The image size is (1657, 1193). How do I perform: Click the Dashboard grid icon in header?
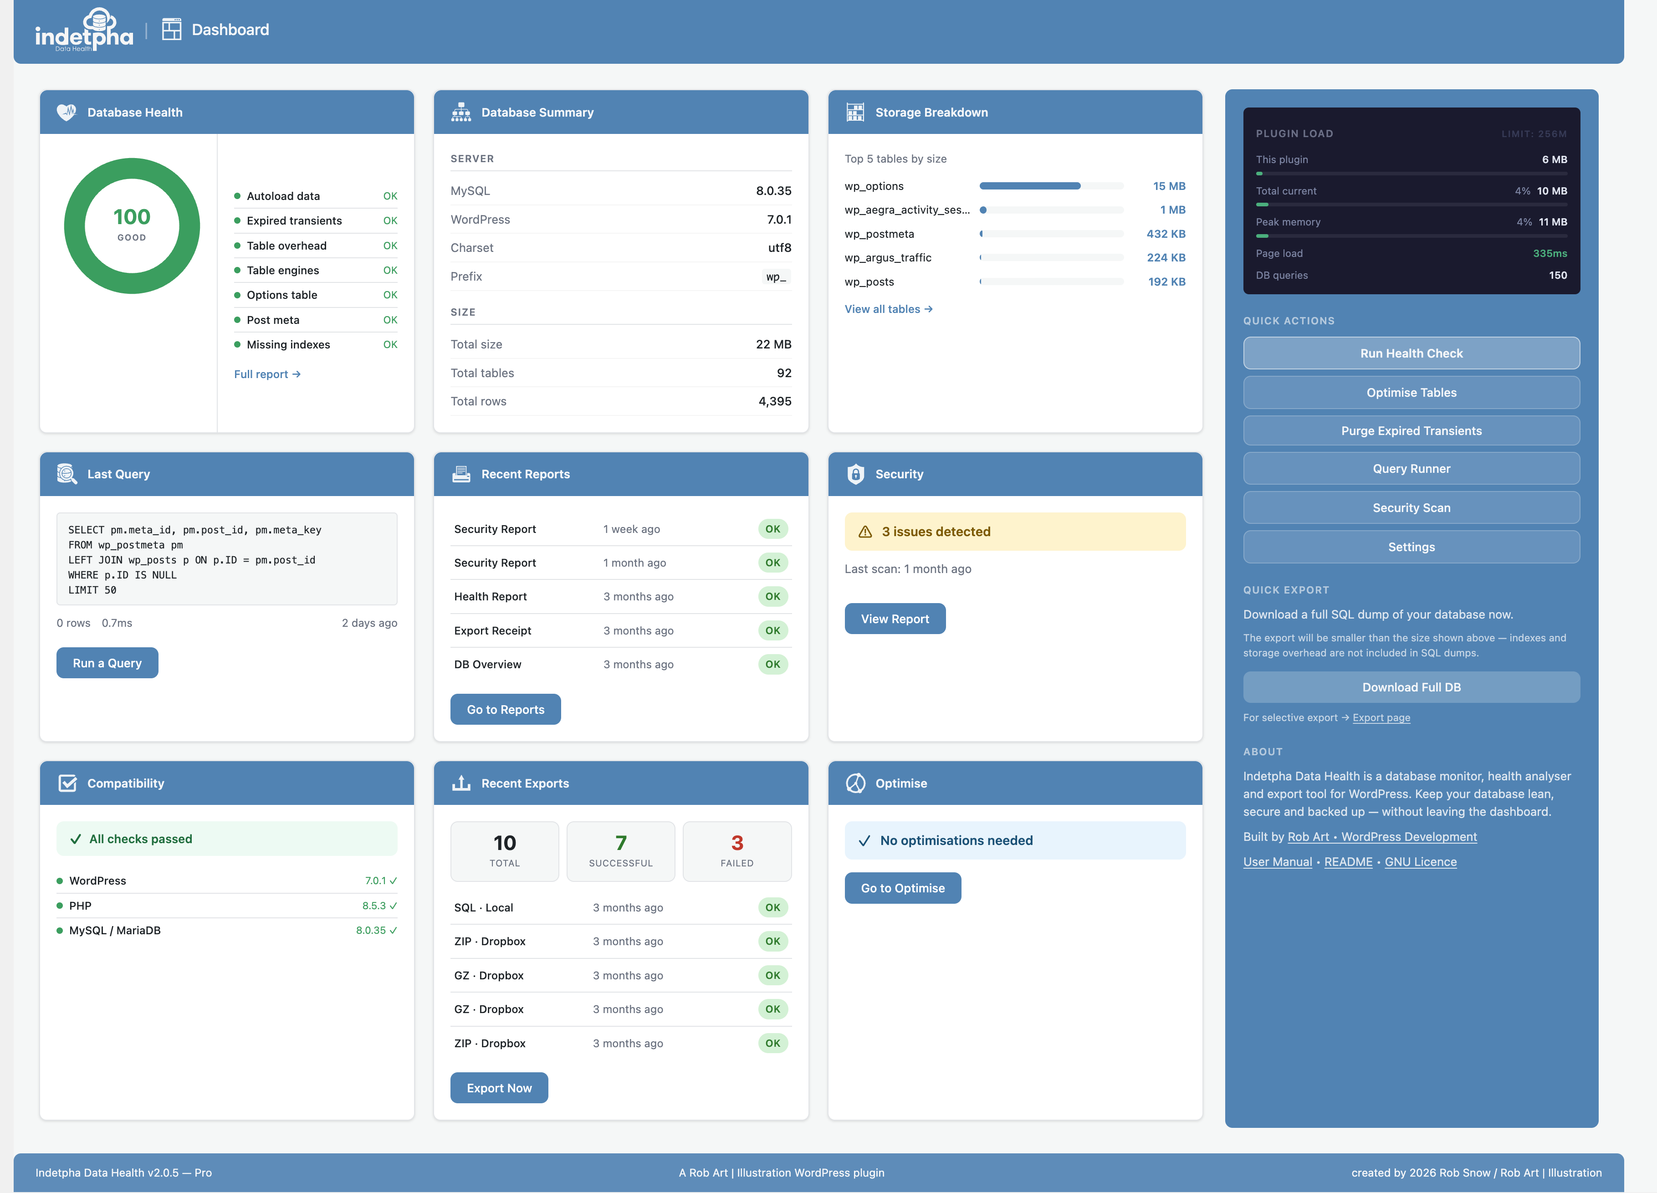click(x=172, y=29)
